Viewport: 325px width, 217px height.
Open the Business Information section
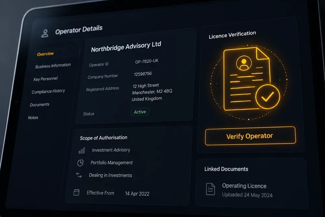point(53,66)
